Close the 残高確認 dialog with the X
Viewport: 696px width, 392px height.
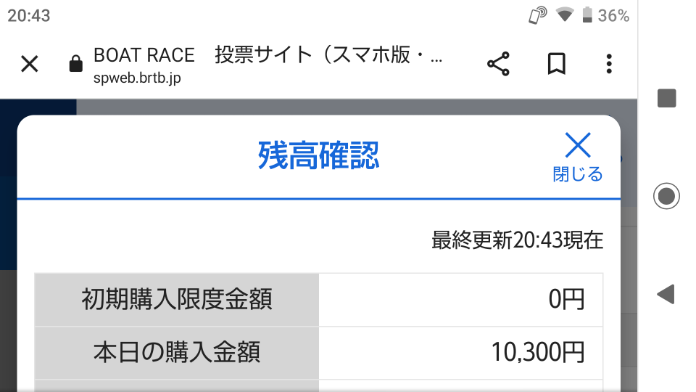click(x=578, y=145)
